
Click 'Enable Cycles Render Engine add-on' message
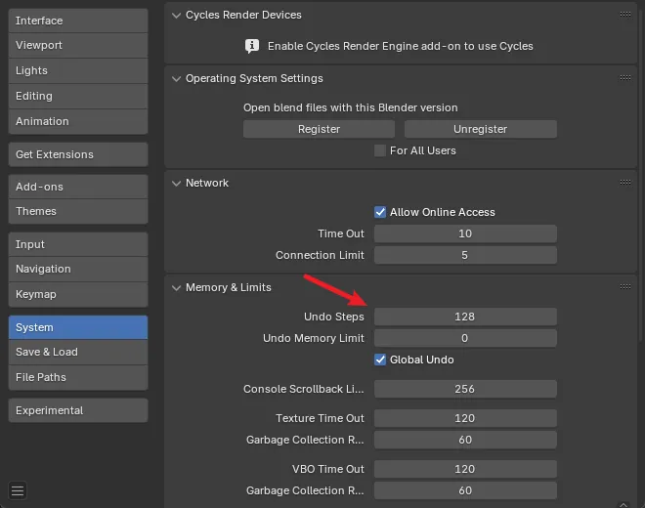click(401, 46)
